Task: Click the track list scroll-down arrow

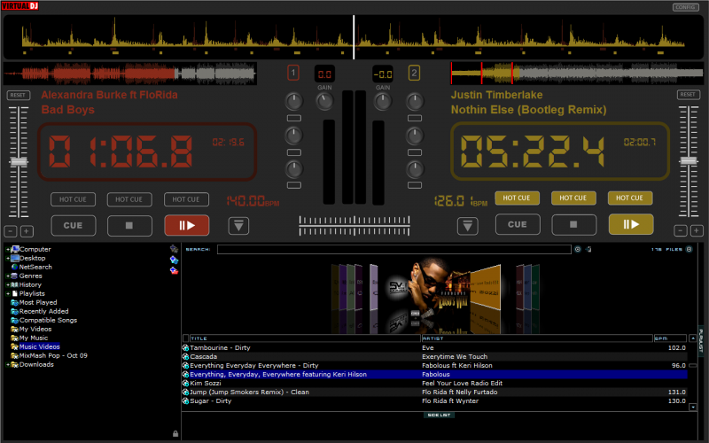Action: (x=692, y=407)
